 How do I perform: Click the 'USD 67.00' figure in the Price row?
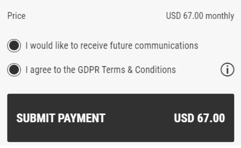[x=184, y=16]
